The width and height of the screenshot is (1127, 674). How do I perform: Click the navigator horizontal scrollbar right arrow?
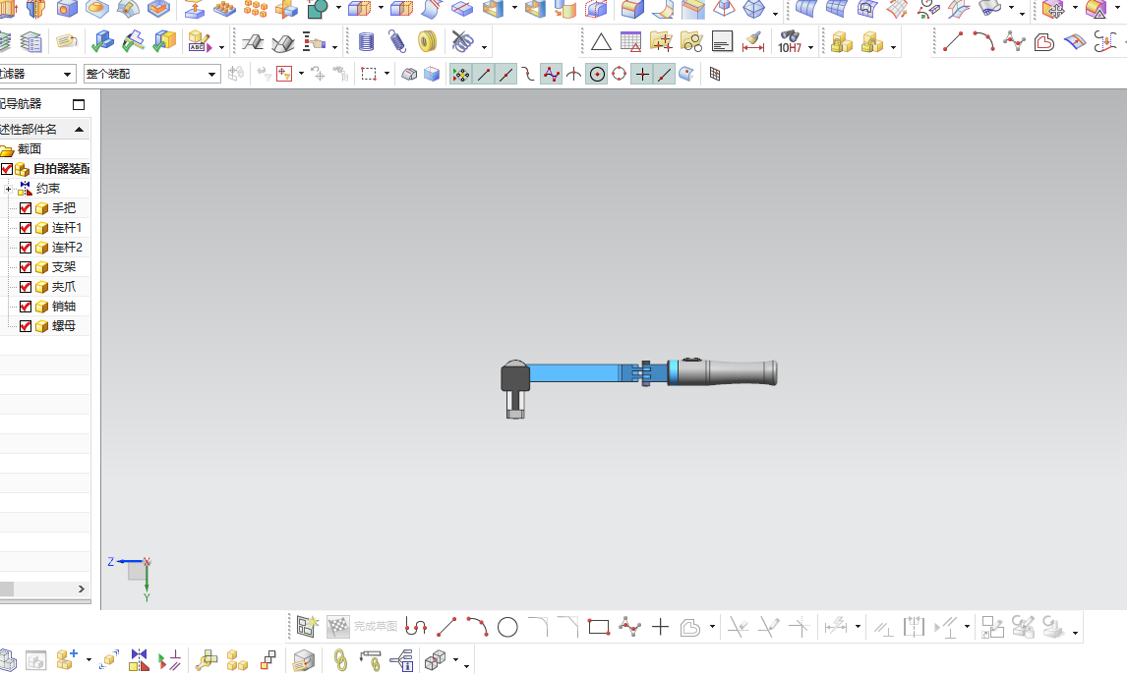(x=82, y=590)
